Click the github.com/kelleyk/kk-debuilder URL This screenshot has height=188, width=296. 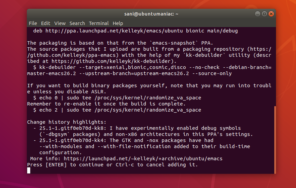pyautogui.click(x=111, y=61)
